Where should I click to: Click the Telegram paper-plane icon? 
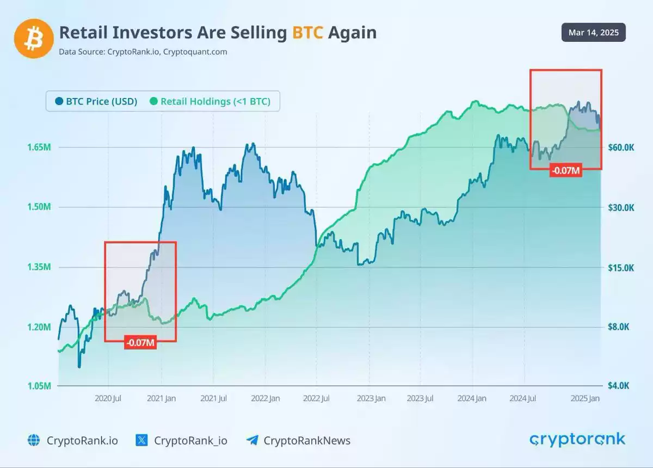click(252, 440)
